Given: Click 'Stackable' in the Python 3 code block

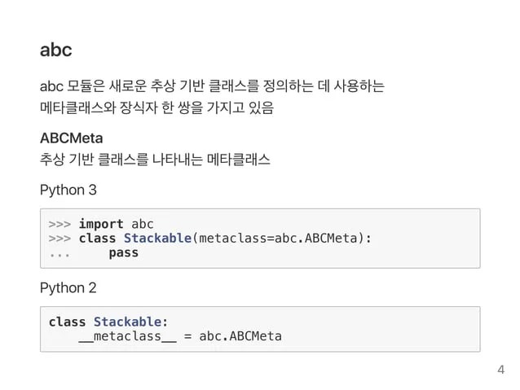Looking at the screenshot, I should coord(157,239).
